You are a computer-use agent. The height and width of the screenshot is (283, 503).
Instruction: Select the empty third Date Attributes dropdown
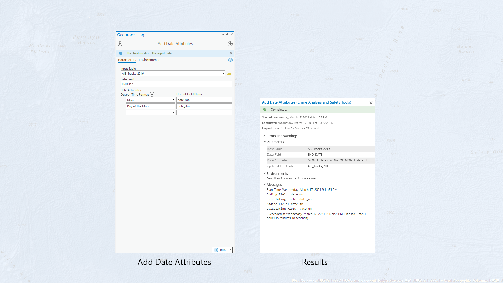click(x=150, y=112)
